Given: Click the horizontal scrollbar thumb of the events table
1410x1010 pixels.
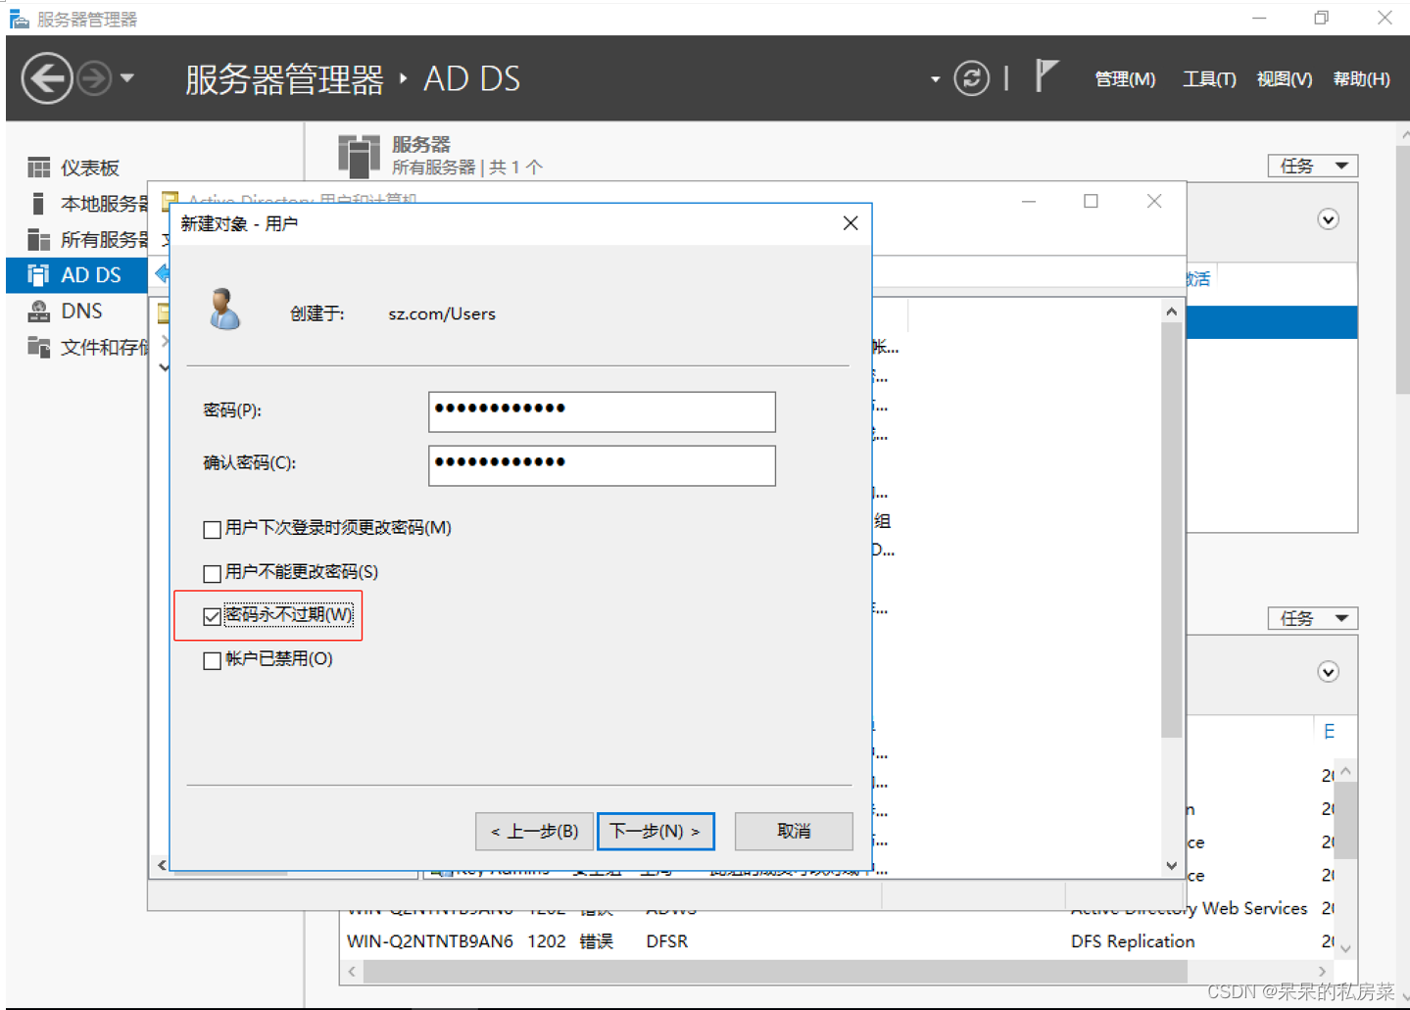Looking at the screenshot, I should pos(775,972).
